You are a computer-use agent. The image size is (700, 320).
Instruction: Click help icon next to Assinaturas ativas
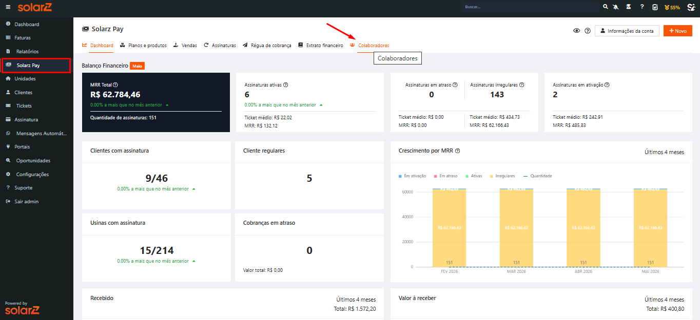point(285,85)
